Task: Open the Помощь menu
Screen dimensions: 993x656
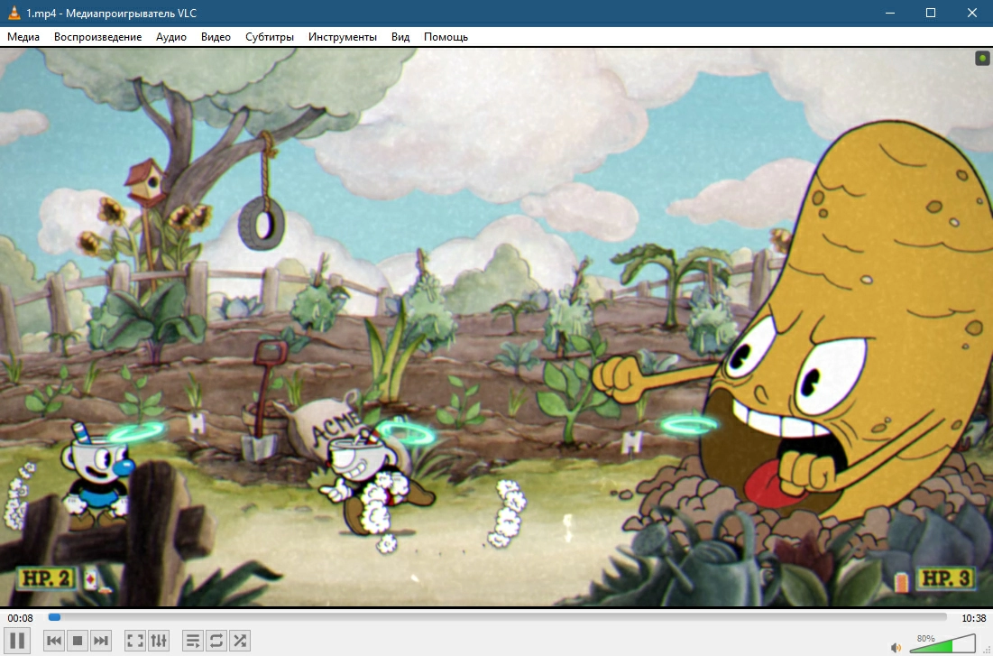Action: (x=446, y=37)
